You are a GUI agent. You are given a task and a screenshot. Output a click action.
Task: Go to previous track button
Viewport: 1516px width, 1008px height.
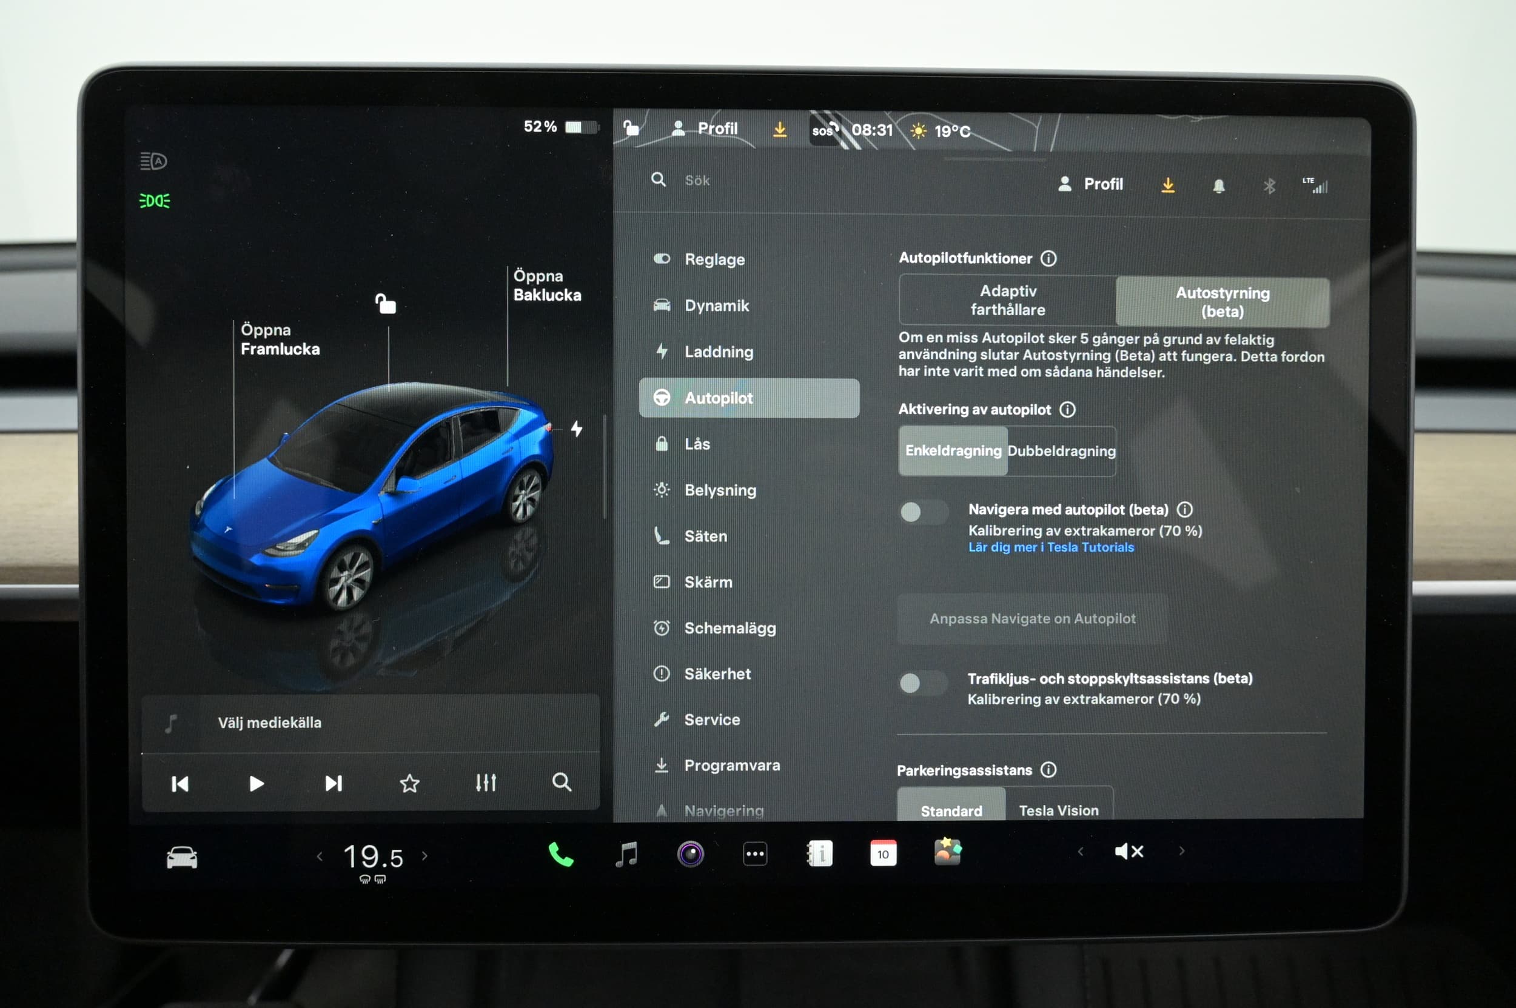[180, 784]
